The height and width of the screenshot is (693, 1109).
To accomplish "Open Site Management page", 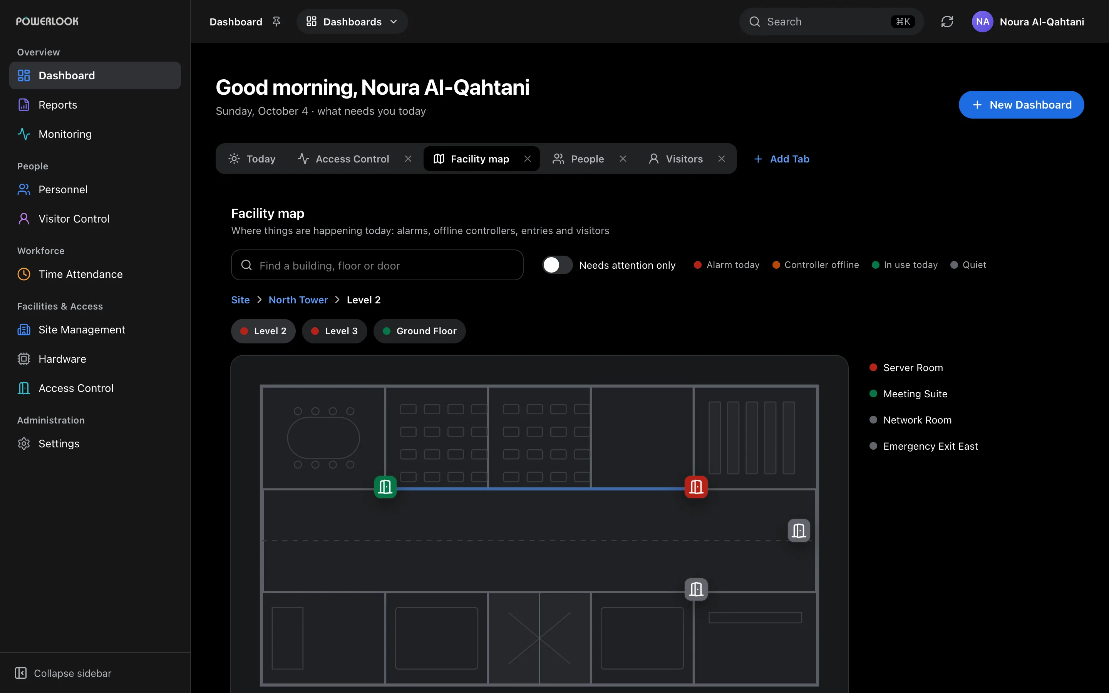I will [x=95, y=330].
